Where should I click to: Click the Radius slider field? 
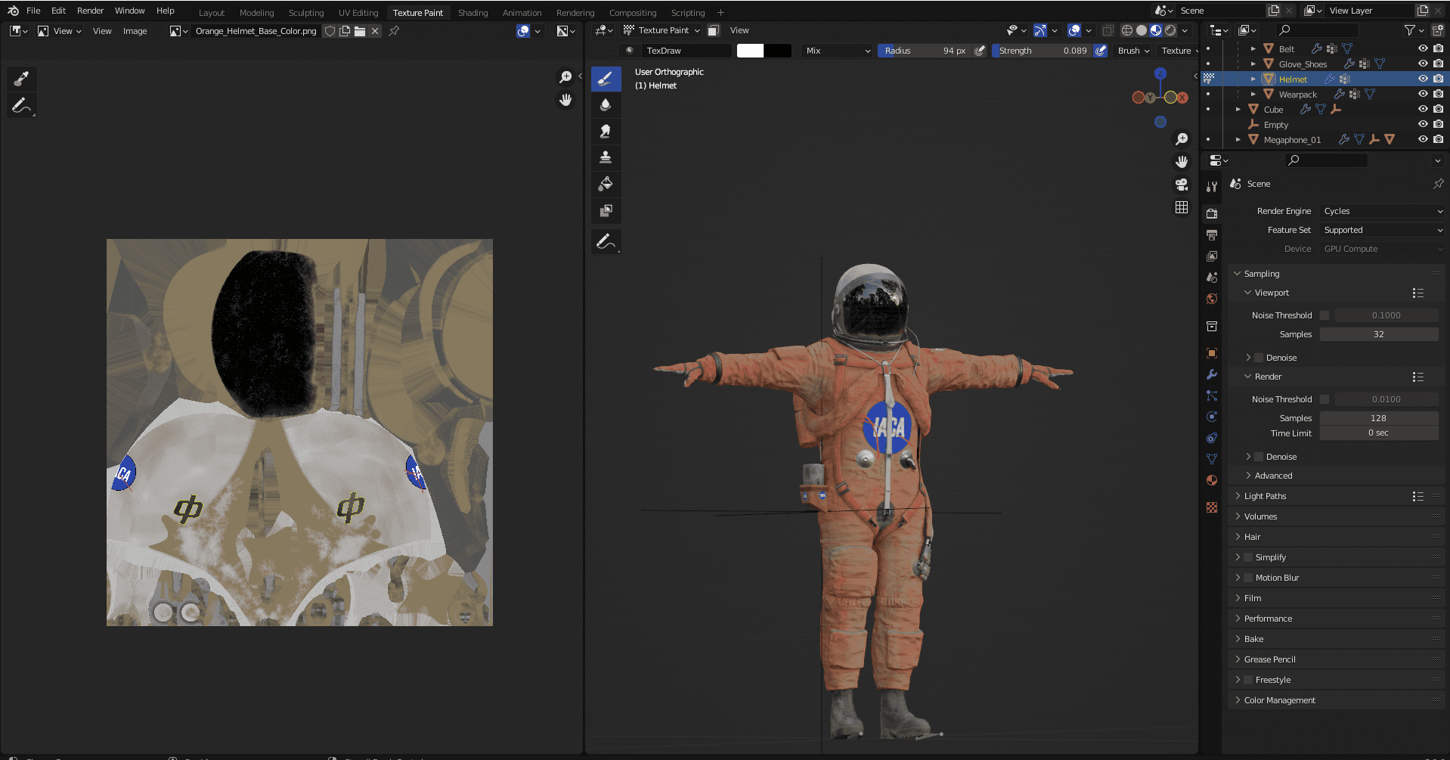925,51
